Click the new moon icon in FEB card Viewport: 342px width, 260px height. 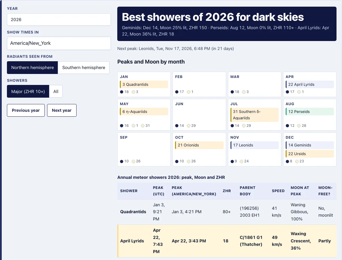(x=177, y=92)
